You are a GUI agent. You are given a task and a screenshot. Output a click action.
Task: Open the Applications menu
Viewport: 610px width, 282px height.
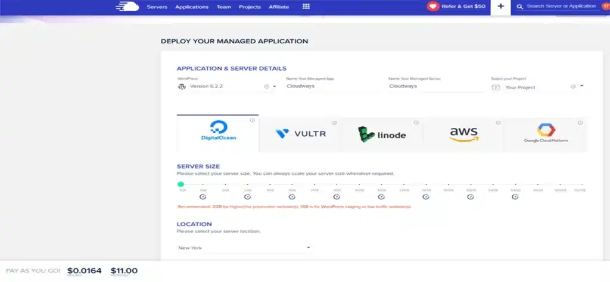click(x=192, y=7)
